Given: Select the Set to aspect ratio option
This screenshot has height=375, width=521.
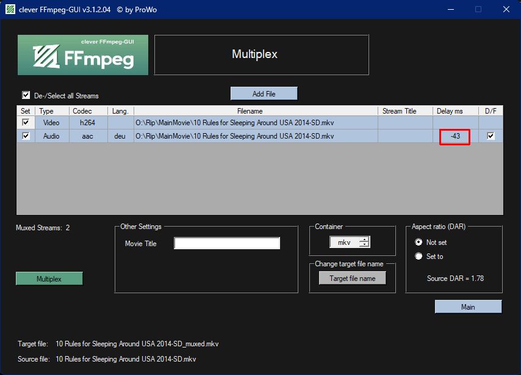Looking at the screenshot, I should (419, 257).
